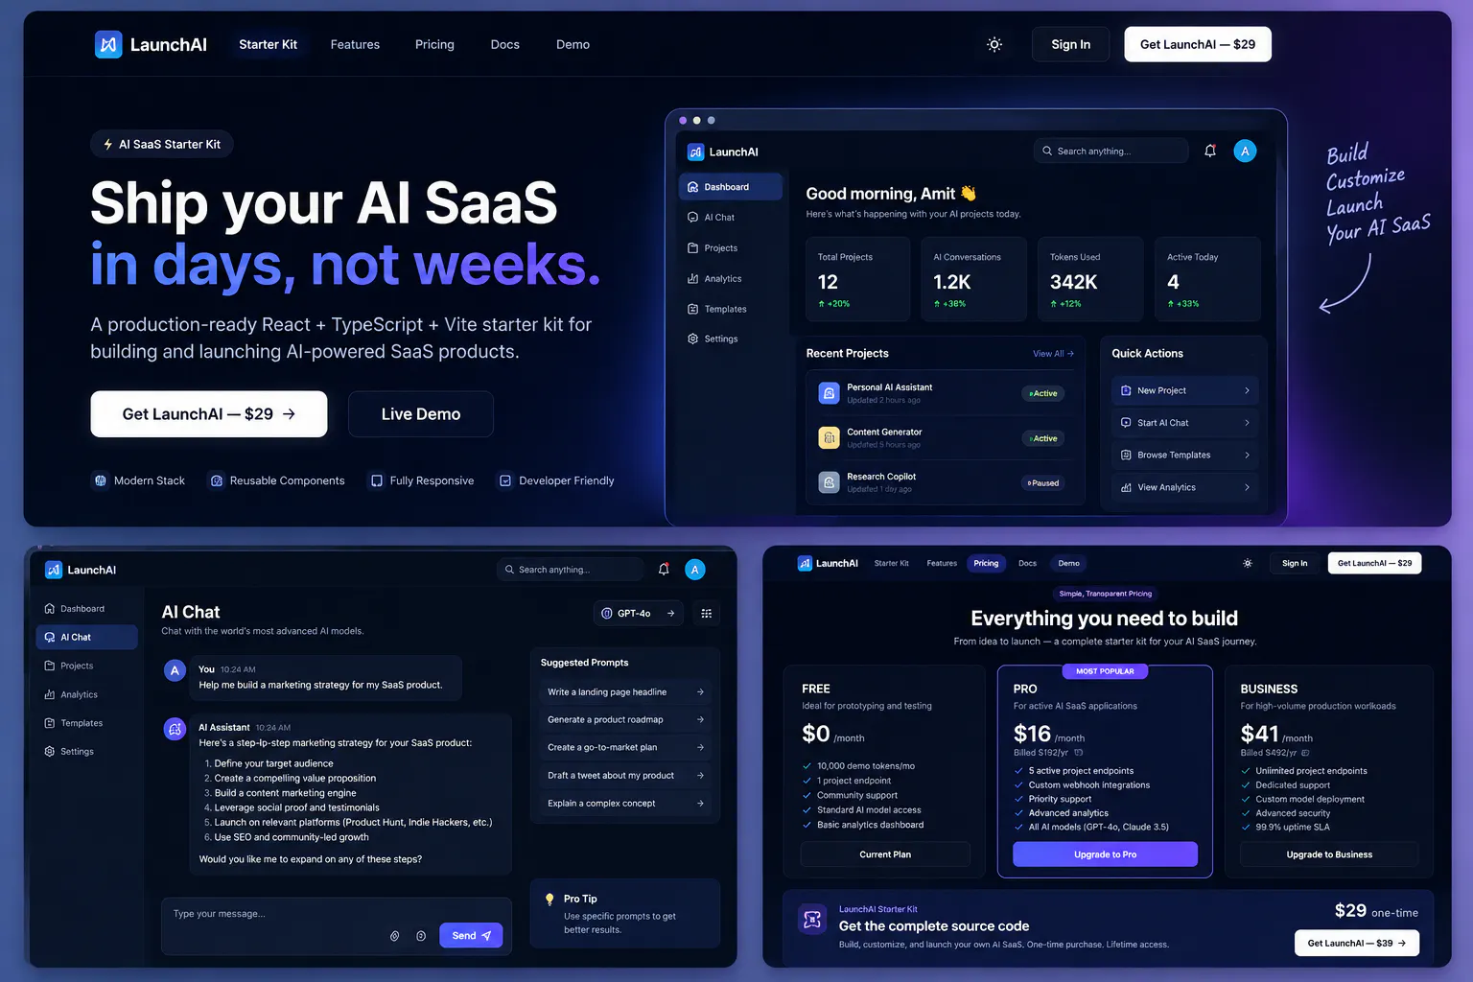Click the Modern Stack feature icon
The width and height of the screenshot is (1473, 982).
tap(101, 480)
